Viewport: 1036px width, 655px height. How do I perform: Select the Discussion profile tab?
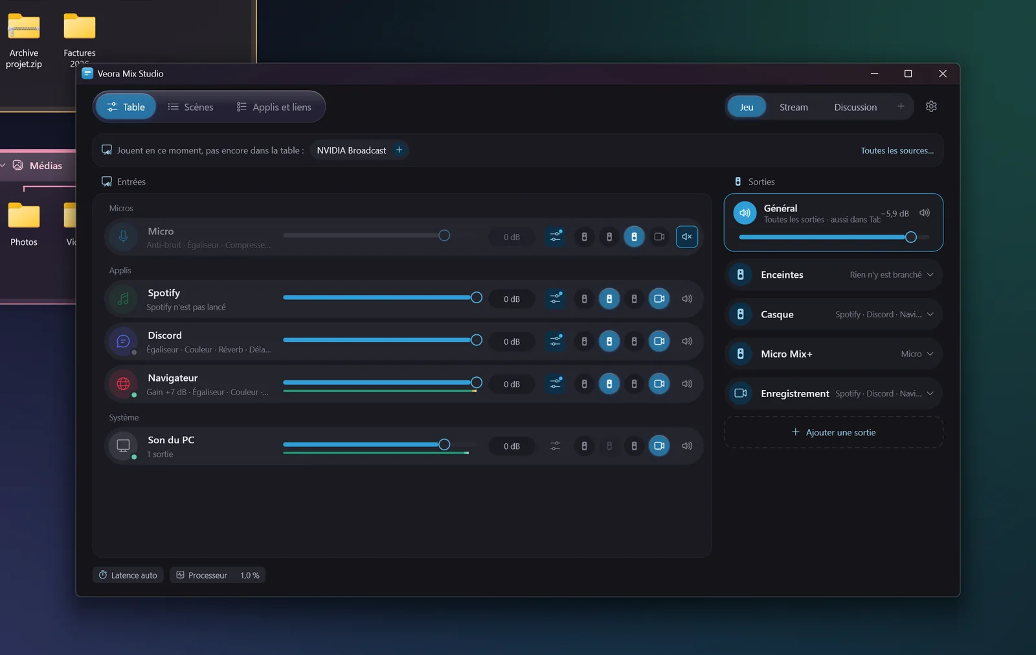(855, 107)
